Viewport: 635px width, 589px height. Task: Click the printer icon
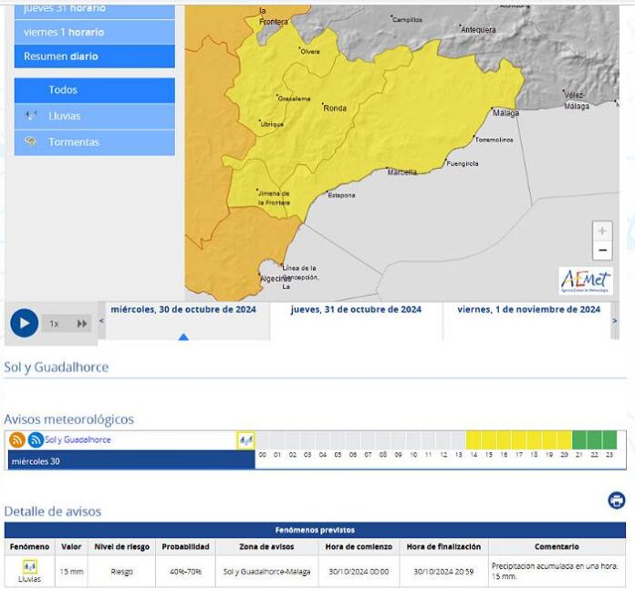click(x=617, y=500)
